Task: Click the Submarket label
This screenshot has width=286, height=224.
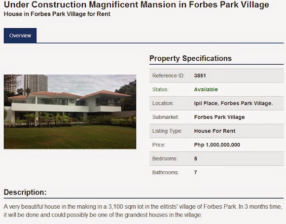Action: pyautogui.click(x=165, y=117)
